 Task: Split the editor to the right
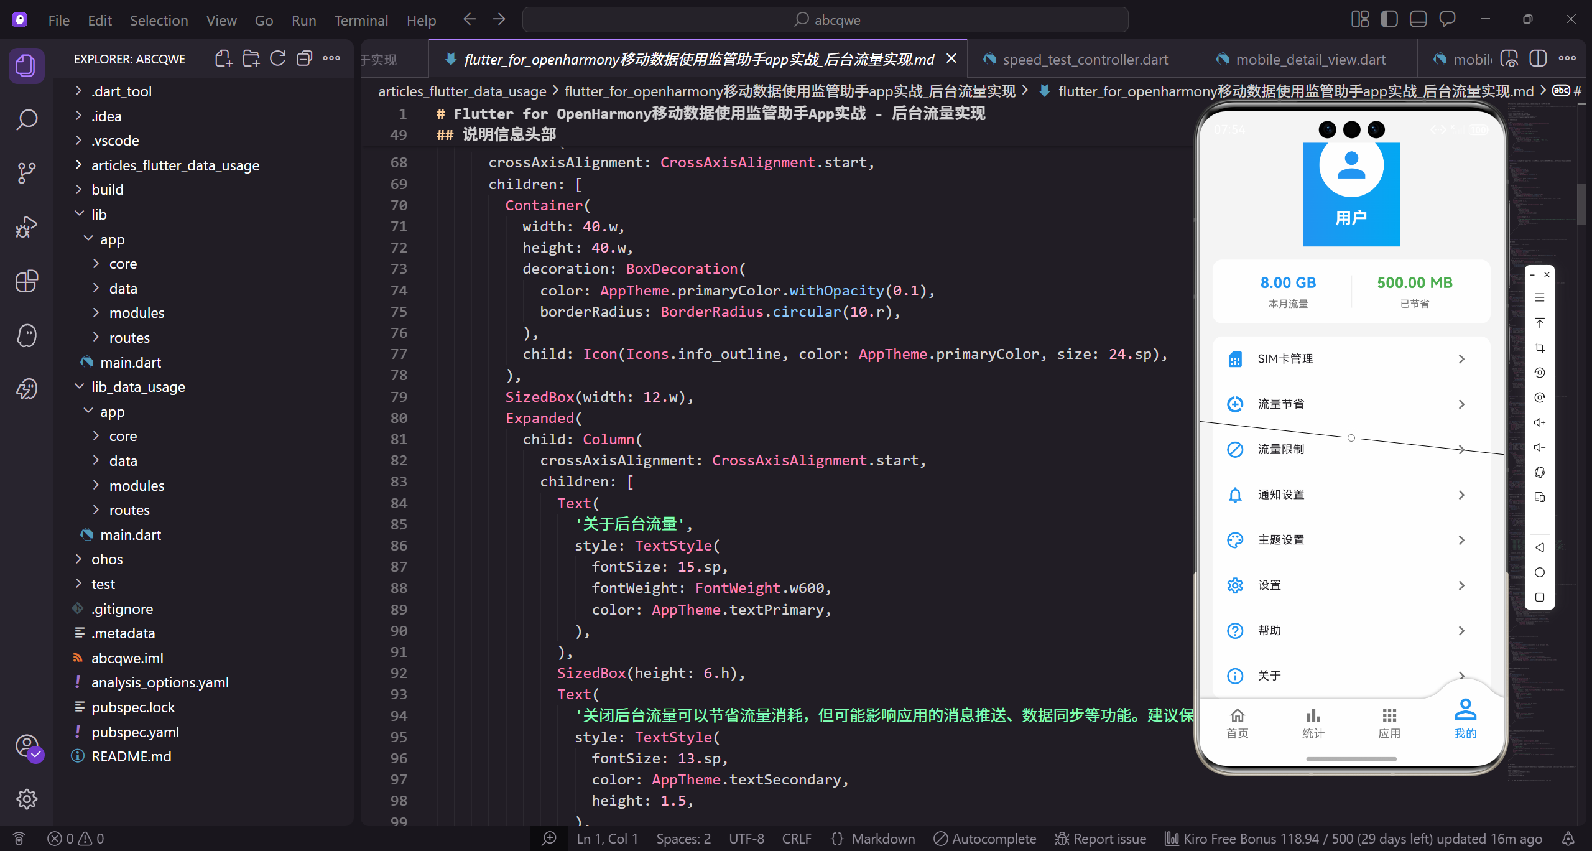1538,59
